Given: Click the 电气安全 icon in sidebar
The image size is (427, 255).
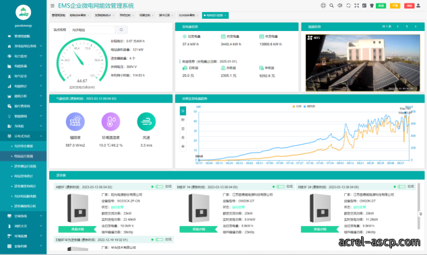Looking at the screenshot, I should point(9,76).
